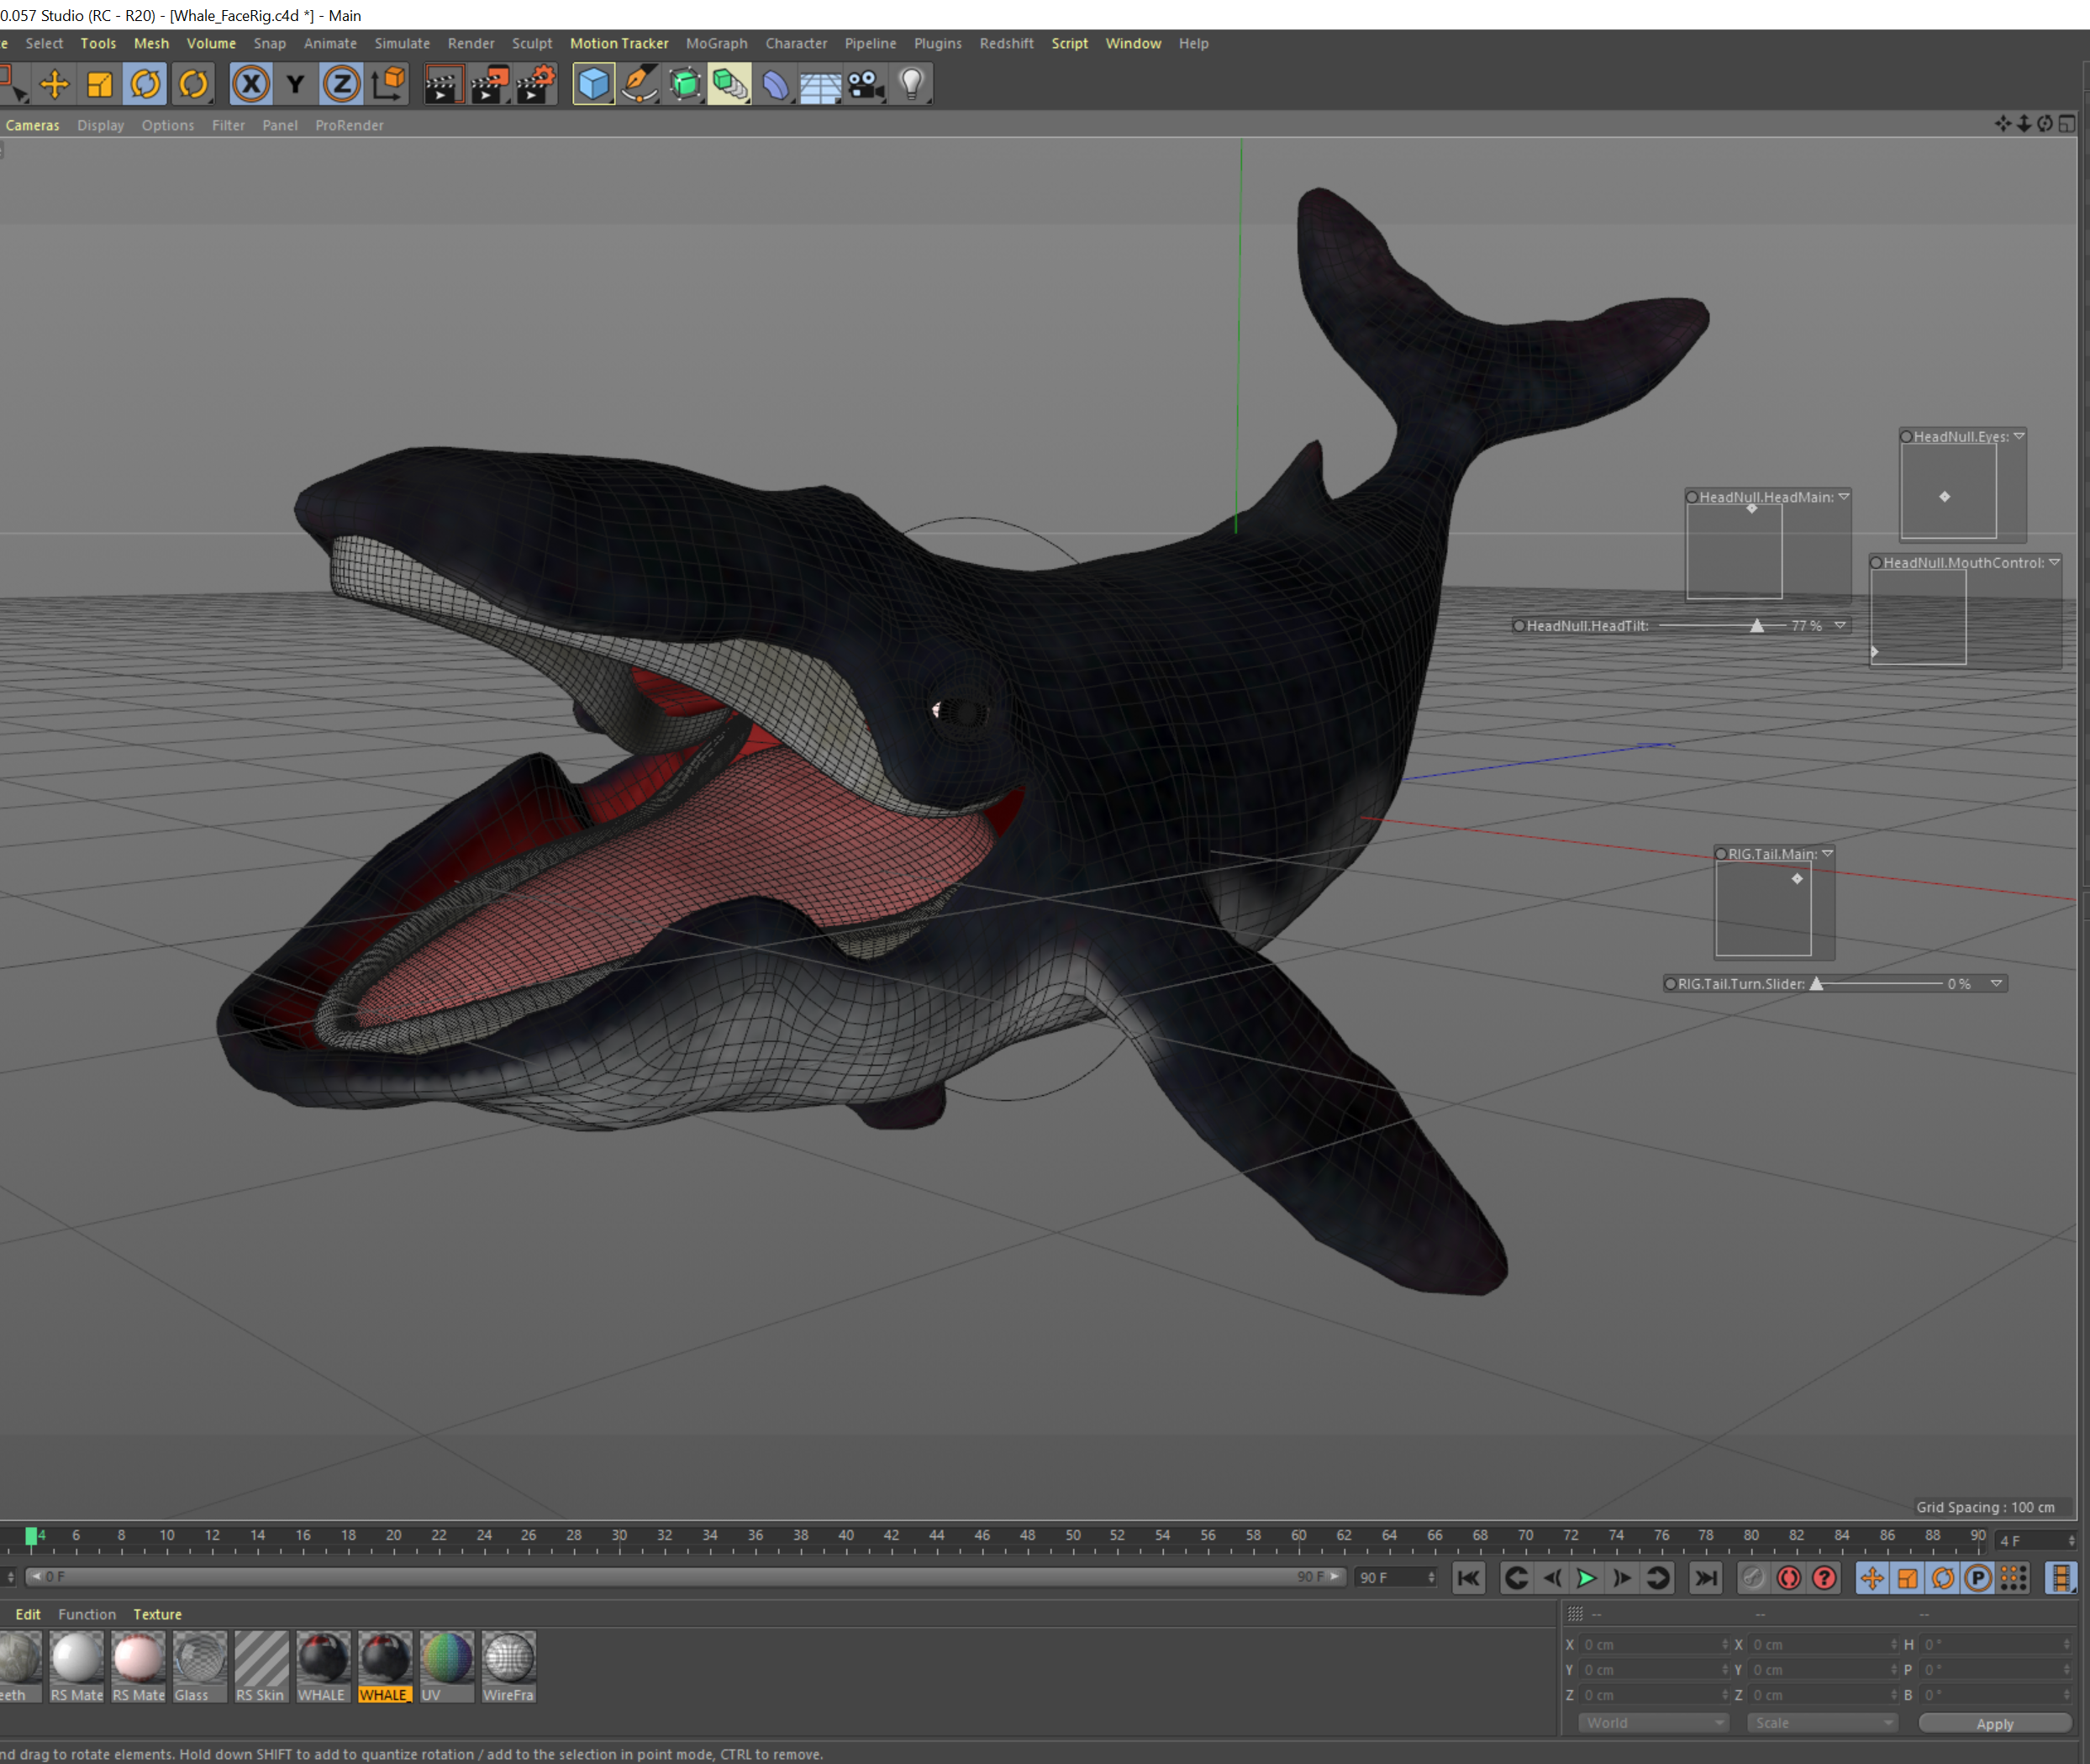Add a Light object
Screen dimensions: 2090x1764
click(911, 84)
